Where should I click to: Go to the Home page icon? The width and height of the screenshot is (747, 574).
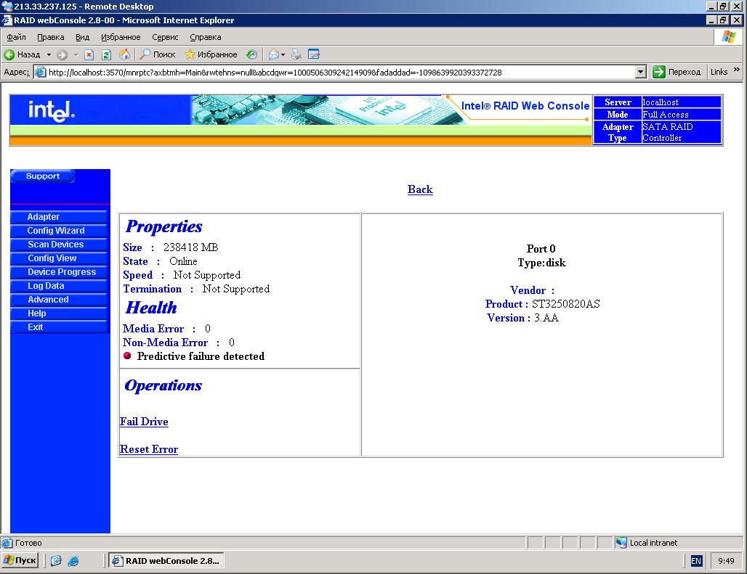coord(124,54)
